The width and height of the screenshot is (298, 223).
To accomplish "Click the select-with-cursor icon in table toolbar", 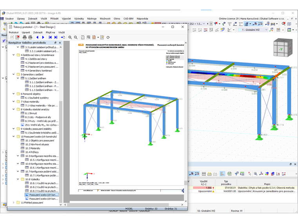I will point(249,174).
